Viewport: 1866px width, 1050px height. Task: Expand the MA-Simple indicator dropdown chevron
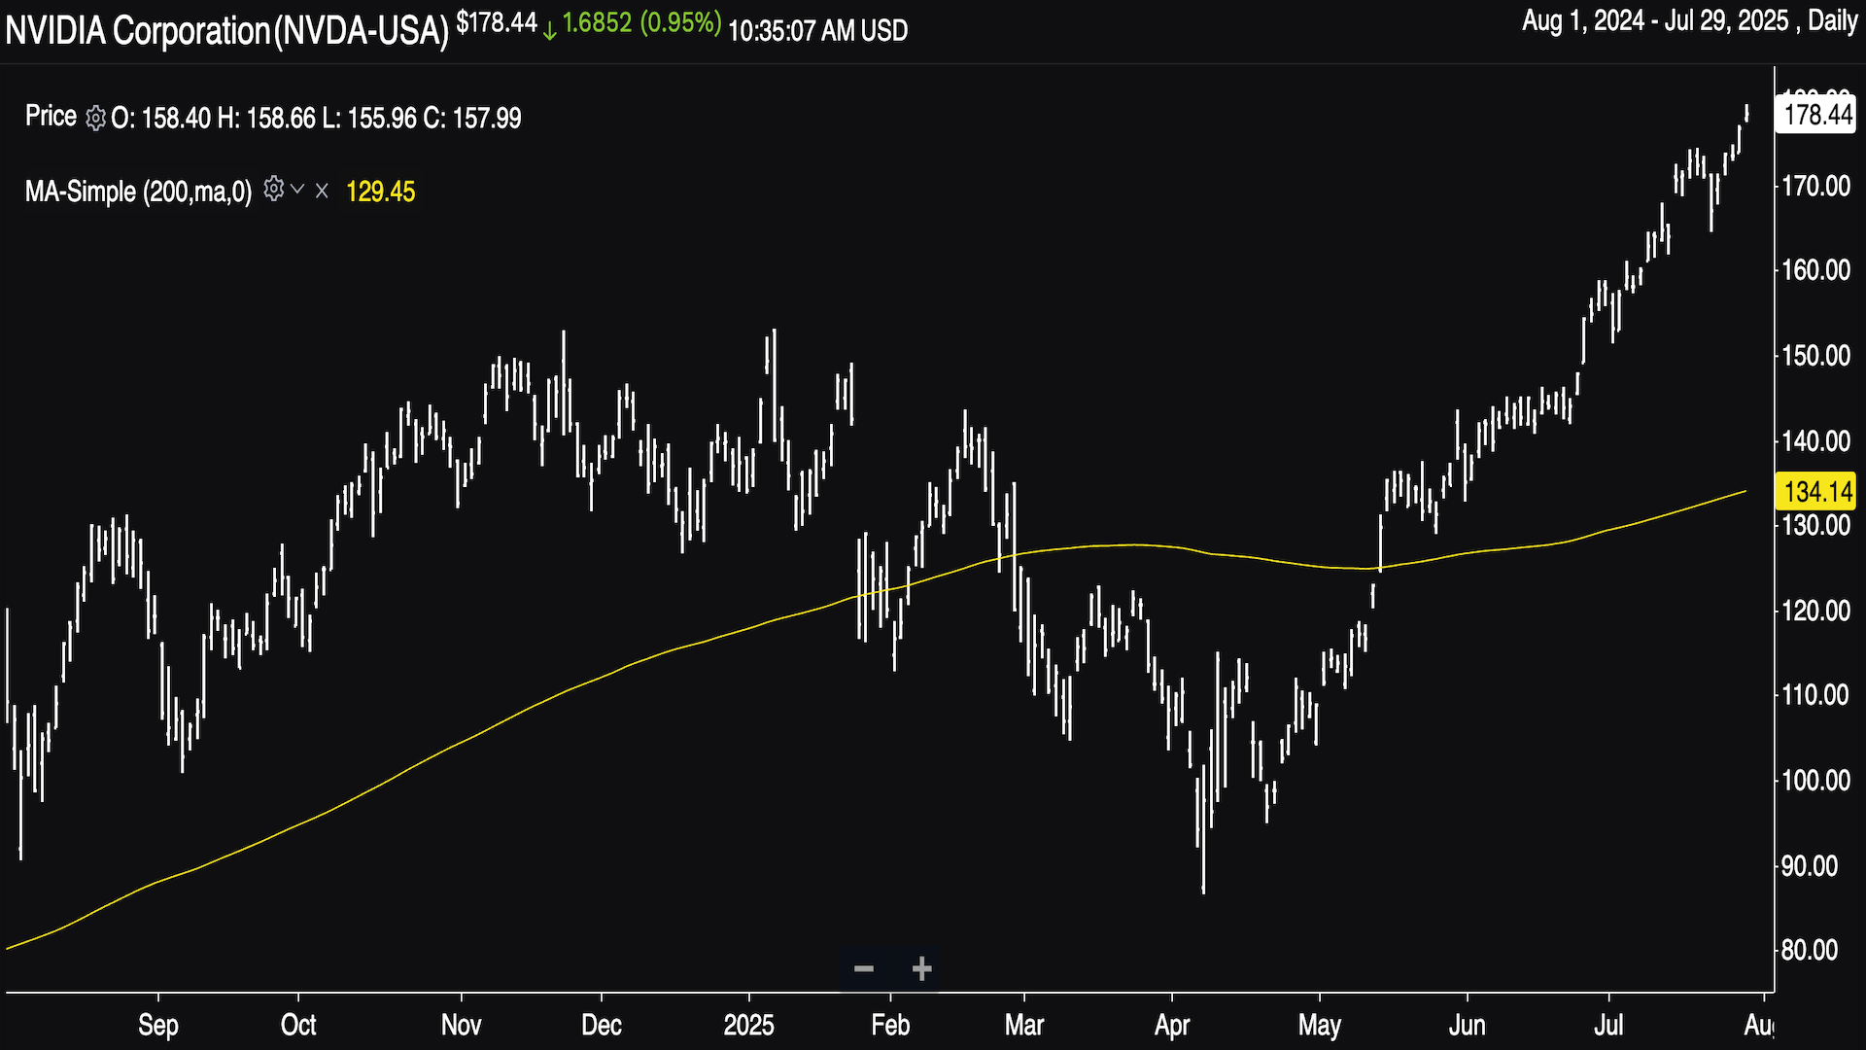(298, 190)
